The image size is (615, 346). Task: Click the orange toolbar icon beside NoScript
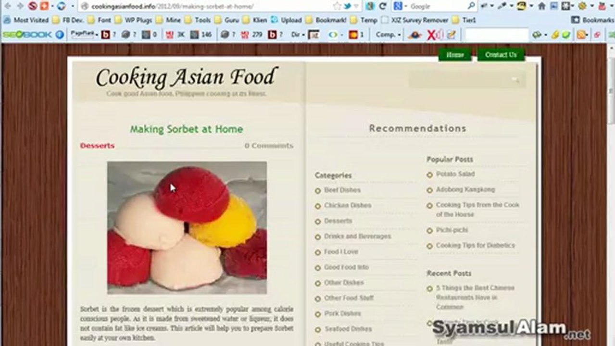point(44,6)
